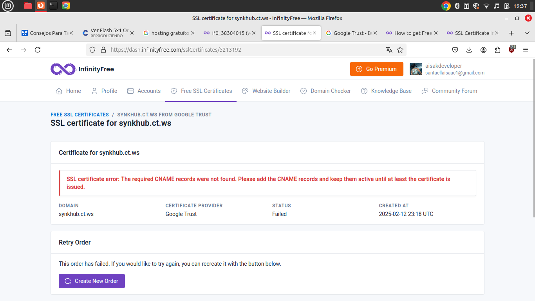Screen dimensions: 535x301
Task: Follow the FREE SSL CERTIFICATES breadcrumb link
Action: click(80, 114)
